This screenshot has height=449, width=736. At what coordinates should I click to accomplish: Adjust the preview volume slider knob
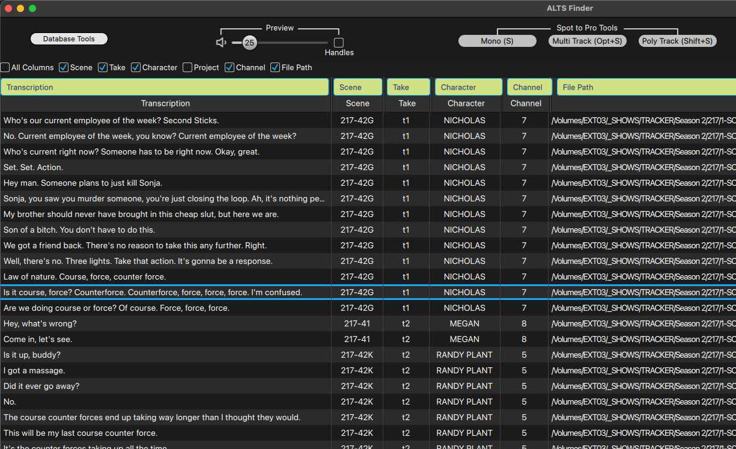pos(249,43)
